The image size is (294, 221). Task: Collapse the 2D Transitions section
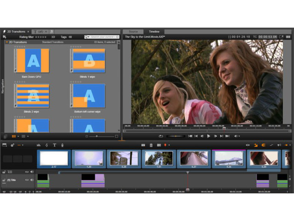click(7, 42)
